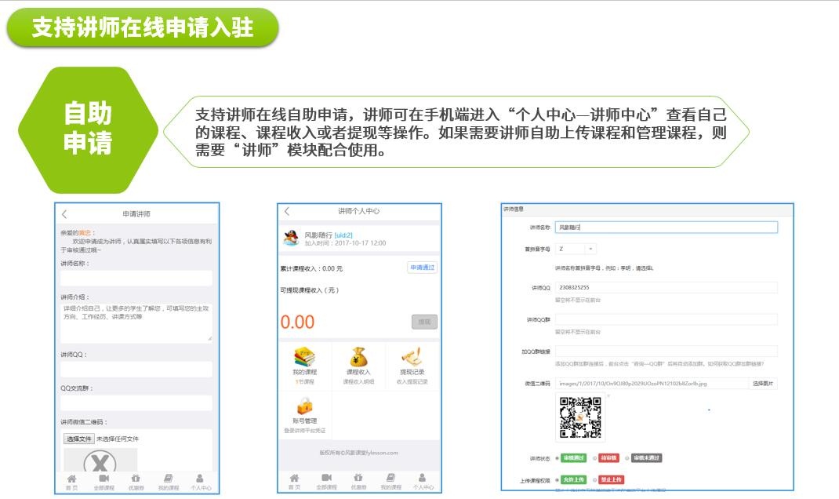Tap 全部课程 camera icon in 讲师个人中心 screen

pos(325,481)
